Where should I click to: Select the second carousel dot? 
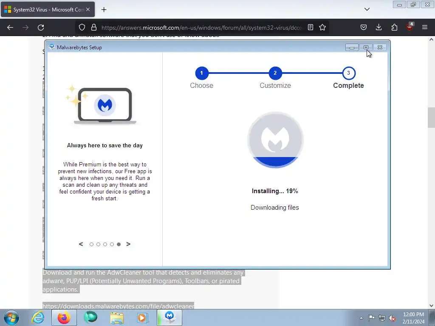[98, 244]
